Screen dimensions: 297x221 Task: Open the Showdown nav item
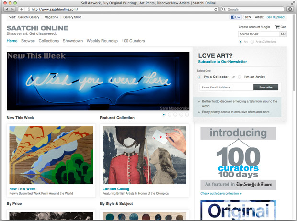[x=73, y=41]
